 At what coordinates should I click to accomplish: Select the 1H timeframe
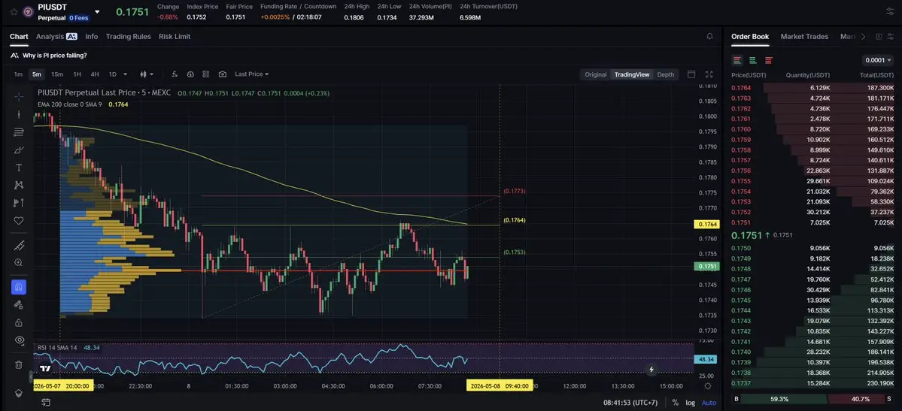(x=77, y=74)
